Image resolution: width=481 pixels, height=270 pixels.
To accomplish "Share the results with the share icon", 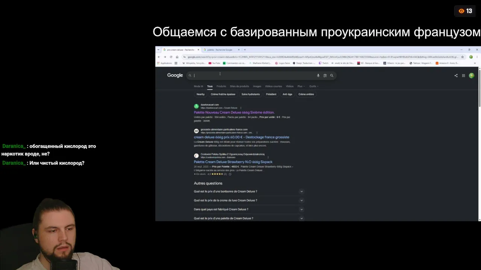I will tap(456, 75).
